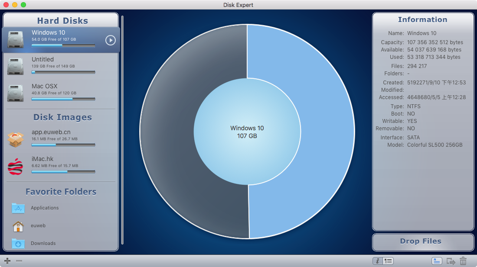Select the Applications favorite folder
Screen dimensions: 477x267
point(61,208)
